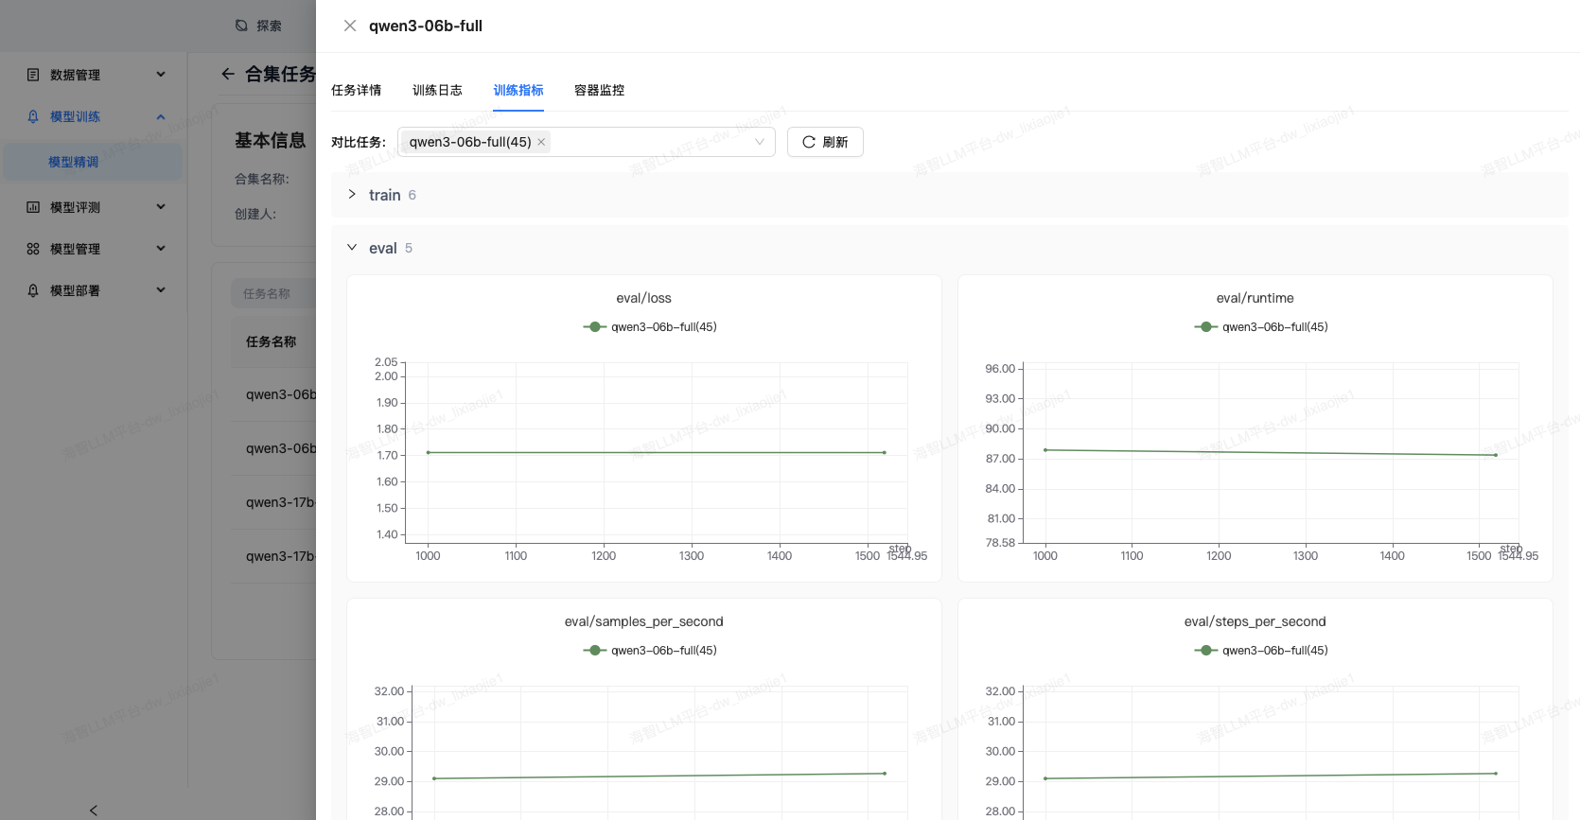Open the 任务详情 tab
This screenshot has height=820, width=1580.
tap(356, 91)
